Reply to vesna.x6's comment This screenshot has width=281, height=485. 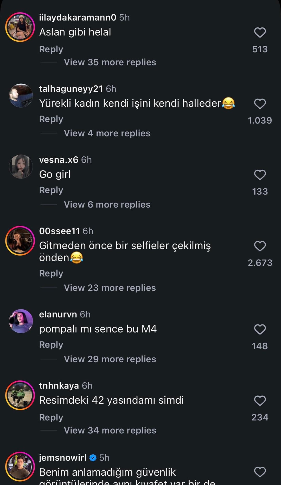(x=51, y=190)
